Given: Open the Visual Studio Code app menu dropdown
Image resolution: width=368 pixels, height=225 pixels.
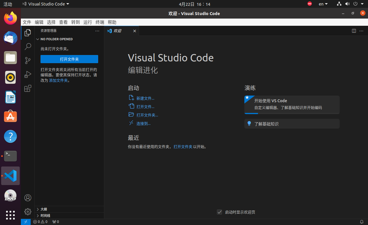Looking at the screenshot, I should pyautogui.click(x=46, y=4).
